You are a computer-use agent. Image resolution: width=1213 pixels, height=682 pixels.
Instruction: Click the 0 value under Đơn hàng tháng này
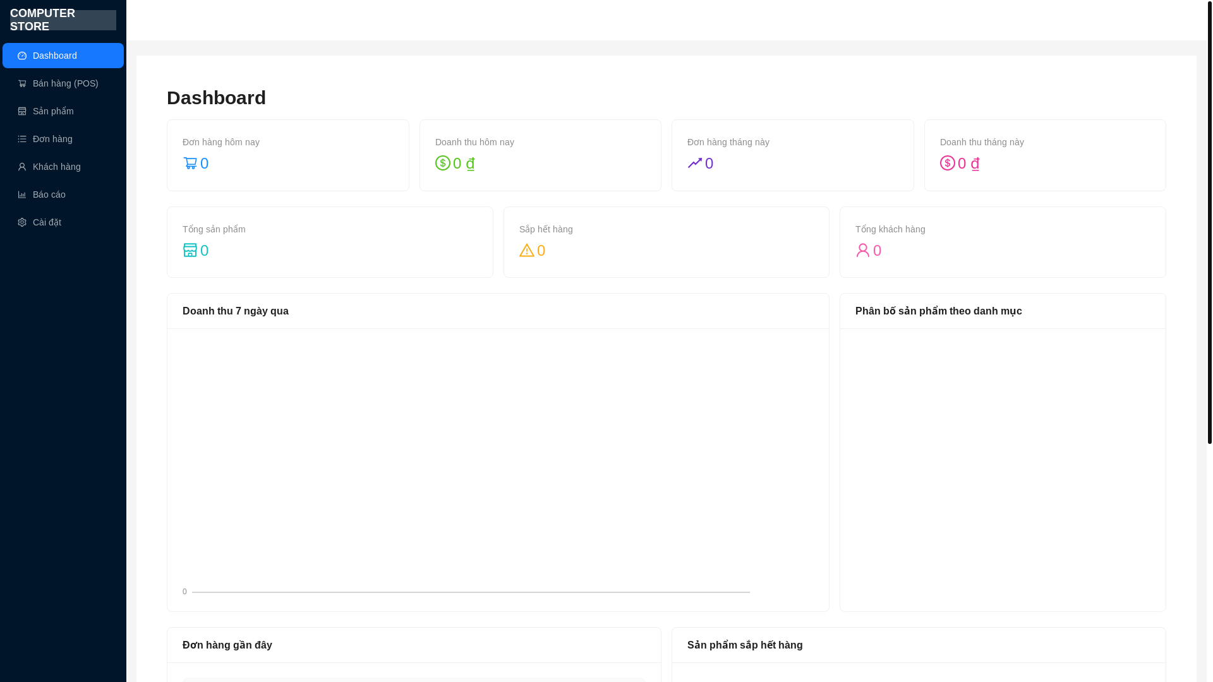(x=709, y=163)
